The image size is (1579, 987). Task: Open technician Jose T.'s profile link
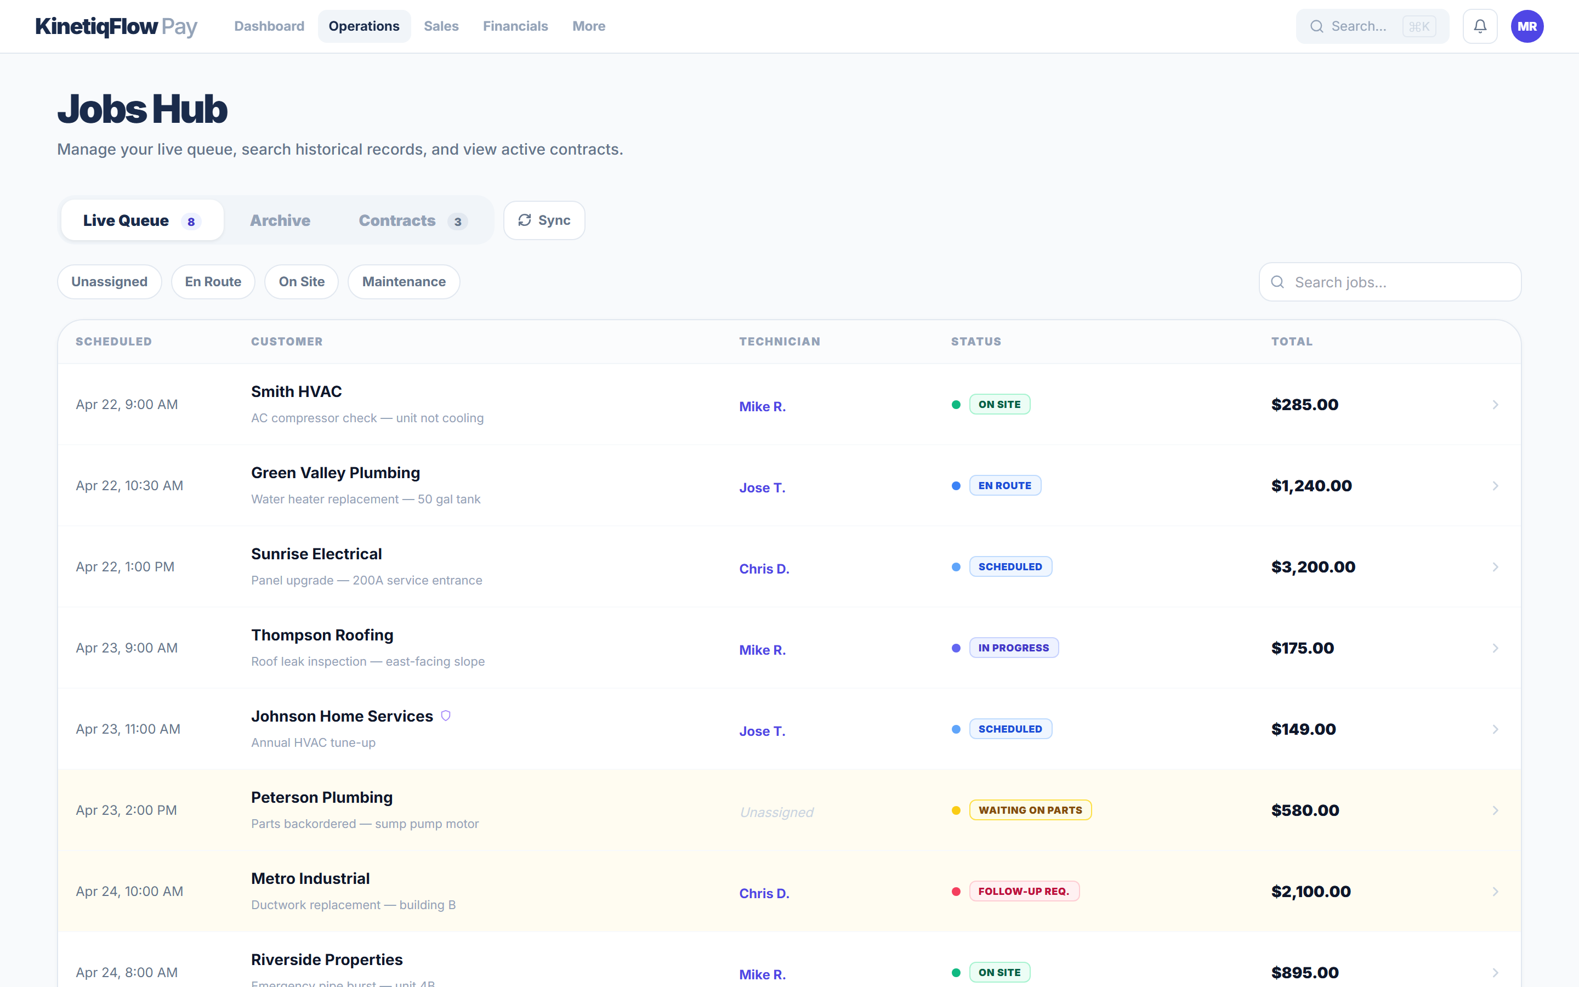(762, 487)
